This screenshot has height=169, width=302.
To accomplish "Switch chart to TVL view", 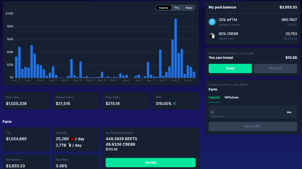I will (x=177, y=8).
